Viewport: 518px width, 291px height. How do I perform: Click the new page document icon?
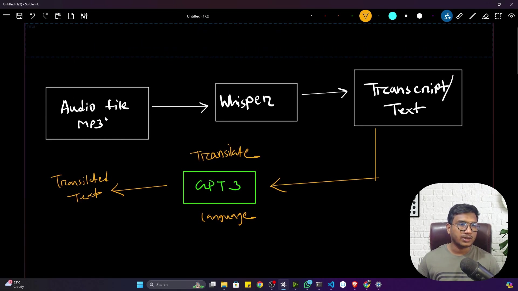pos(71,16)
